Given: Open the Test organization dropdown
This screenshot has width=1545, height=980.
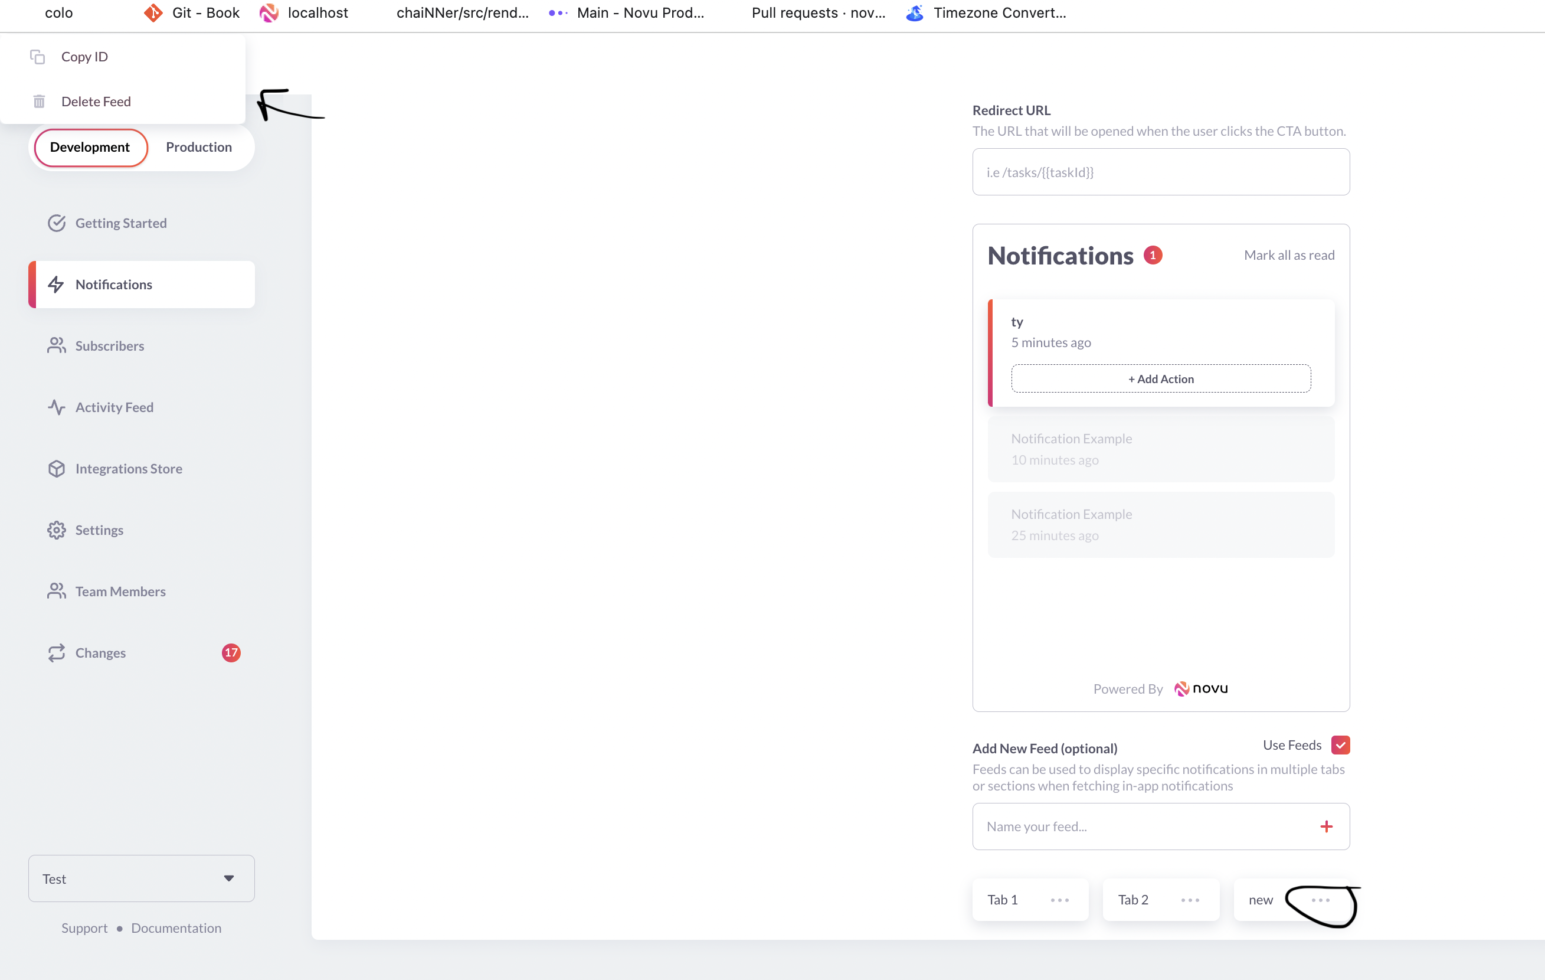Looking at the screenshot, I should pyautogui.click(x=141, y=878).
